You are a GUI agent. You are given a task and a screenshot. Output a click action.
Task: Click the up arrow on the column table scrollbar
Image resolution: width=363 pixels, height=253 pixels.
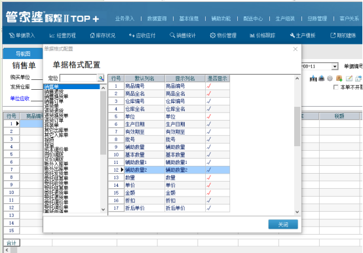tap(297, 79)
